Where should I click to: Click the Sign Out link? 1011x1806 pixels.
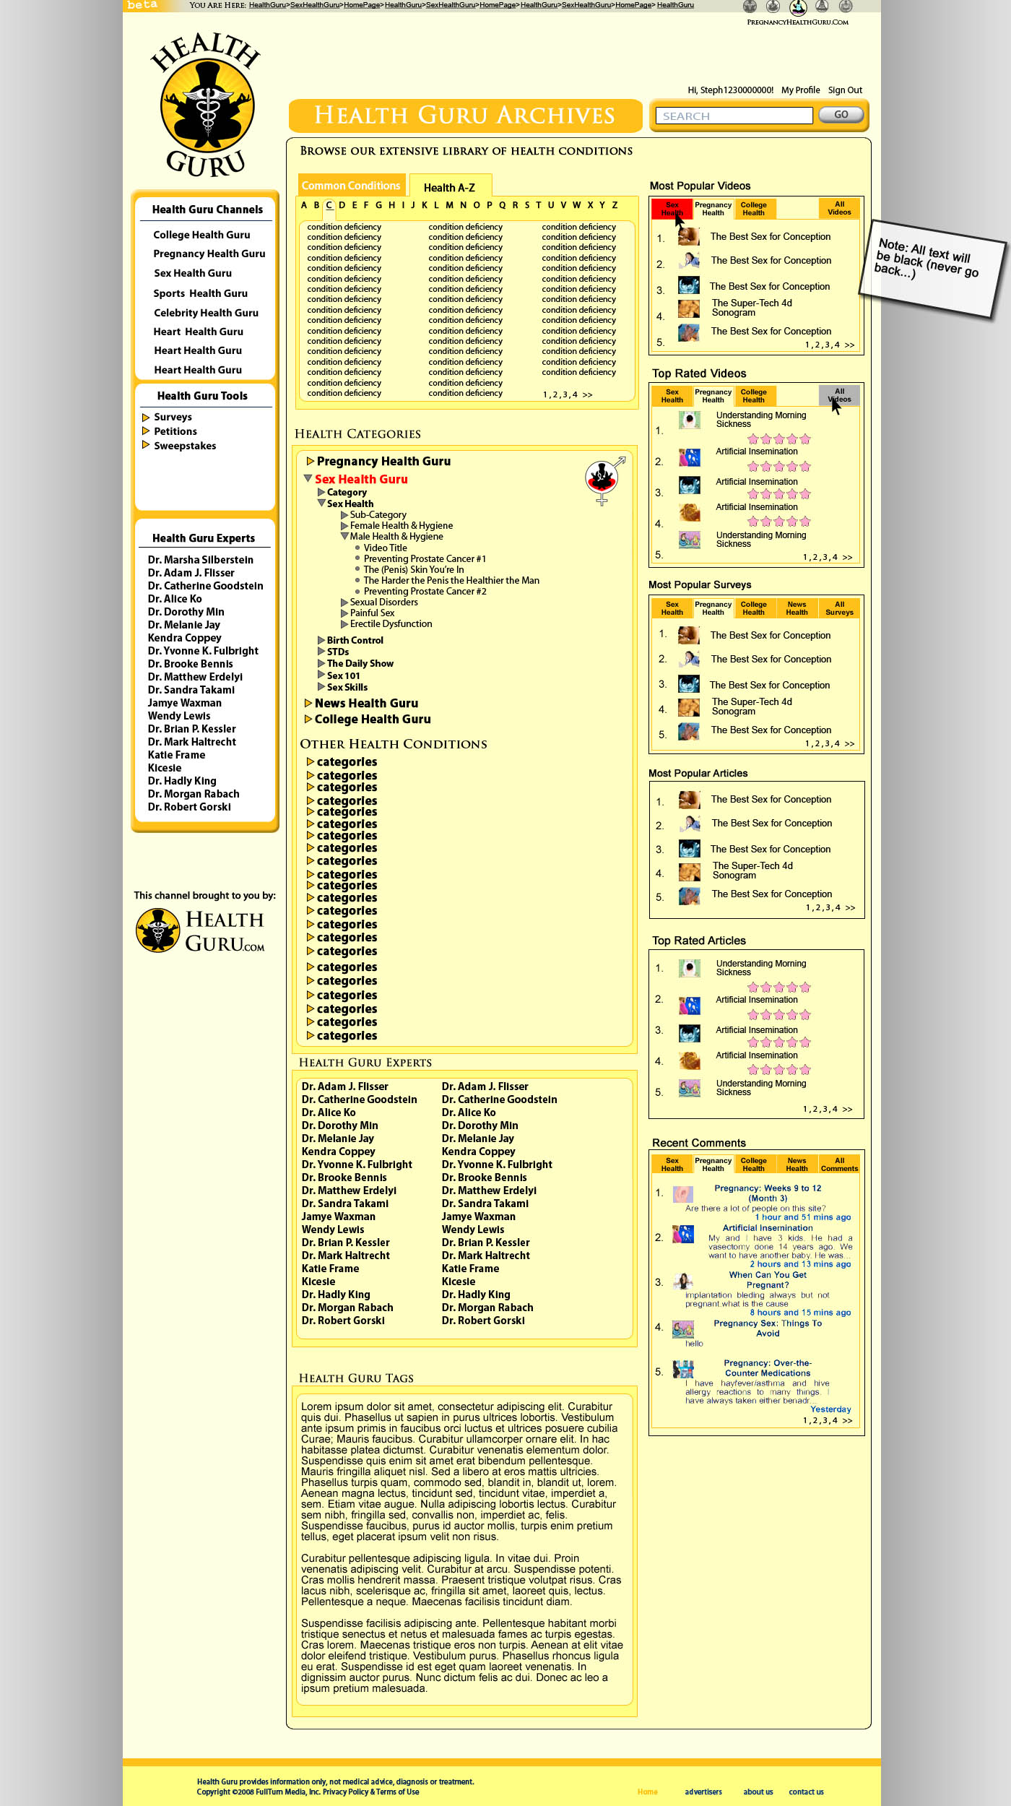[x=845, y=90]
